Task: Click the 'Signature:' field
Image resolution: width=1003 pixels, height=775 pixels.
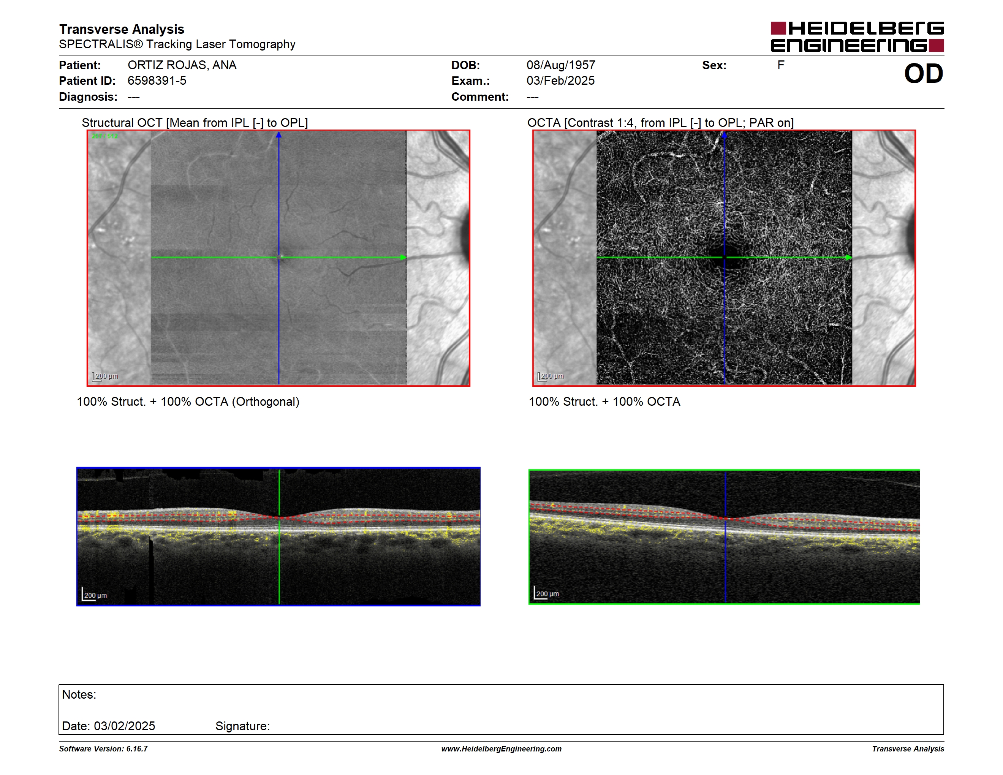Action: [242, 726]
